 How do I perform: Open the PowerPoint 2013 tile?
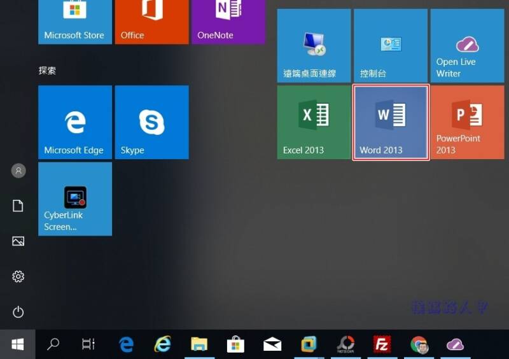point(468,122)
